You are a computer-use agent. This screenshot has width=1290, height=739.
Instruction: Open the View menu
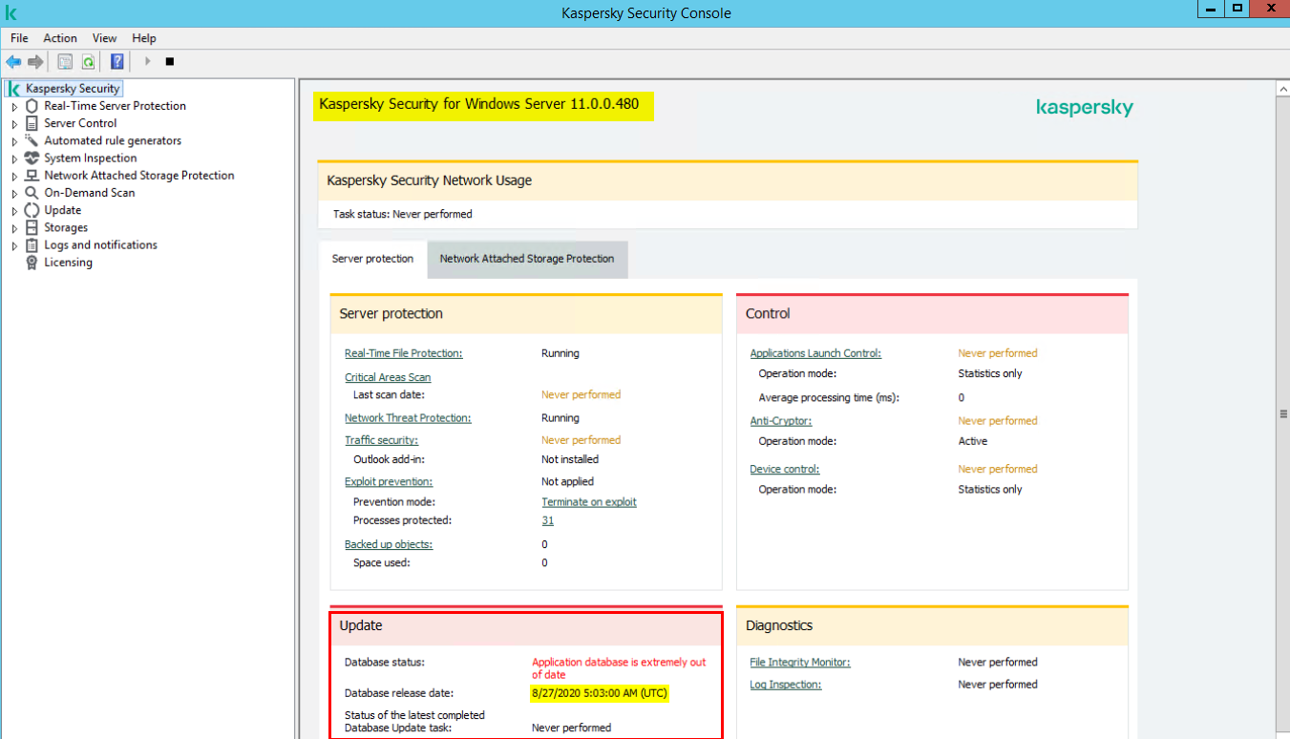point(104,38)
